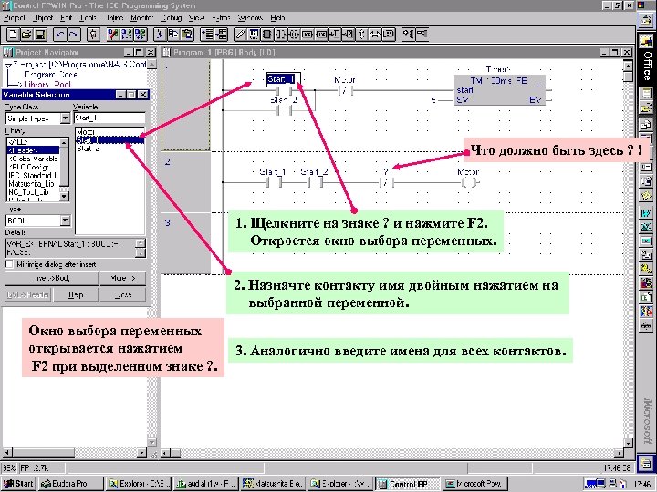Click the ? contact label in network 2
This screenshot has width=657, height=492.
pyautogui.click(x=386, y=171)
